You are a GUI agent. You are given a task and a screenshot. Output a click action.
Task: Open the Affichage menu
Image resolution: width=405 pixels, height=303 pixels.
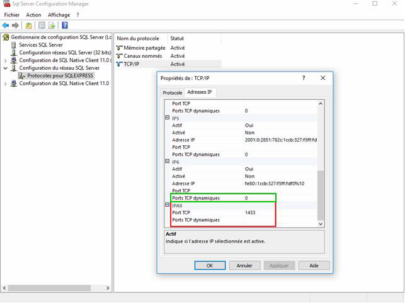pos(59,14)
